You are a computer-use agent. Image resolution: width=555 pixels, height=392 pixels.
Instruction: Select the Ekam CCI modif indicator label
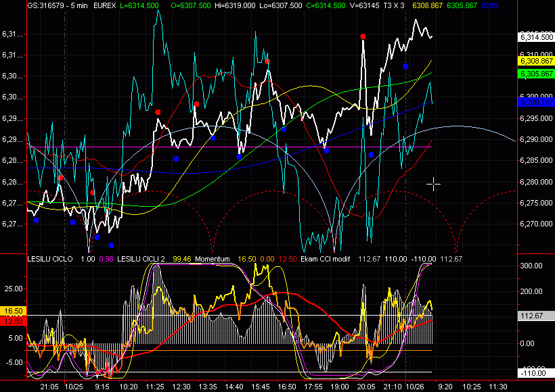coord(325,259)
